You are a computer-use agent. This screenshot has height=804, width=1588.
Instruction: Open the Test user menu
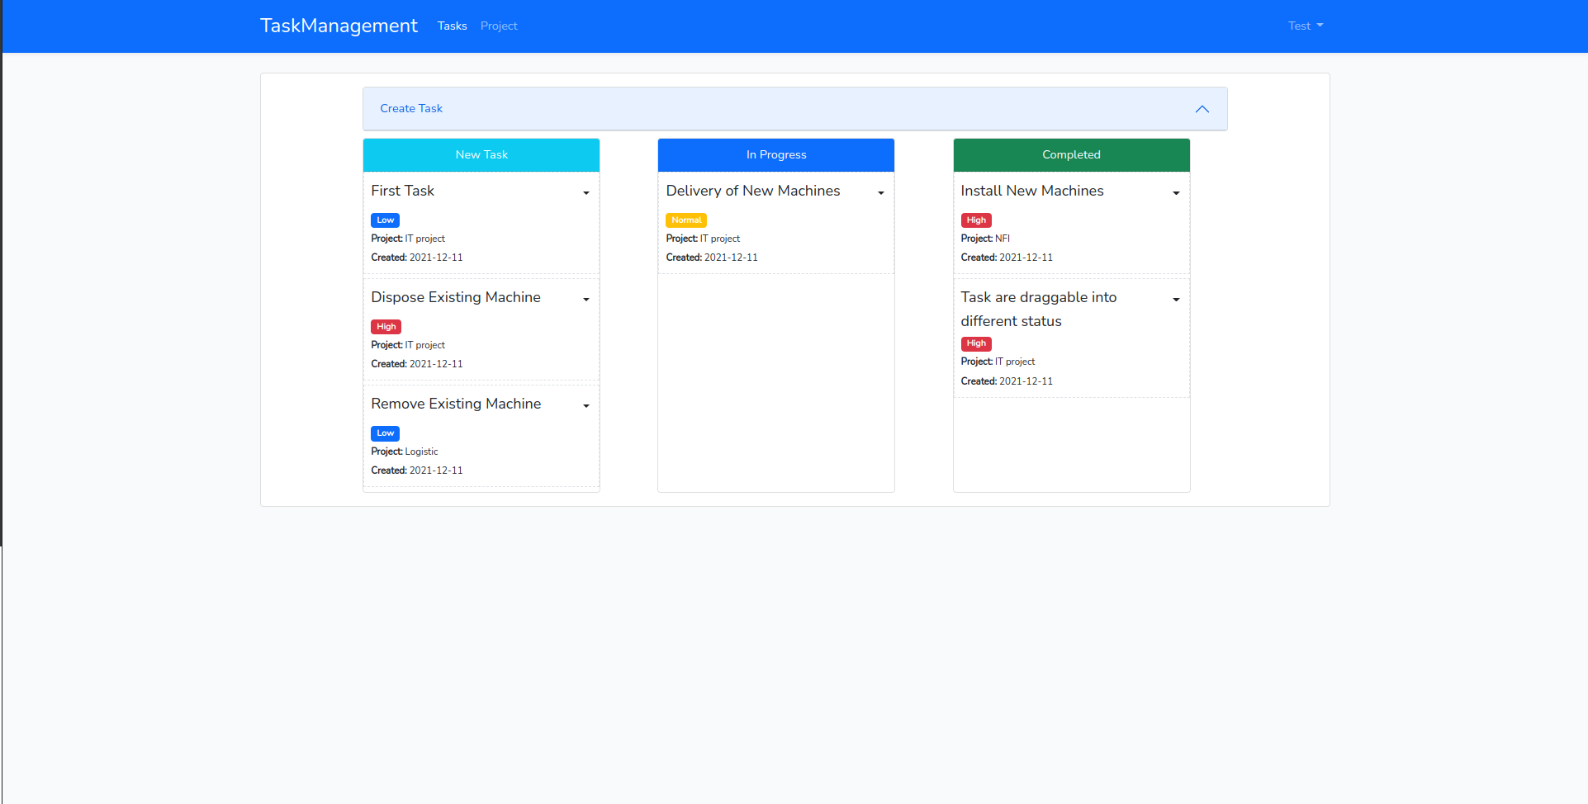point(1305,26)
